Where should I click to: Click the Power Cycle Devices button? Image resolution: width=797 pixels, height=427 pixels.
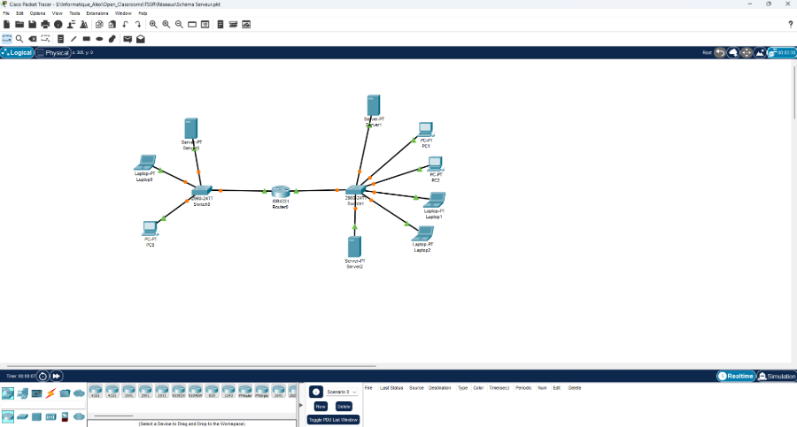pos(43,377)
